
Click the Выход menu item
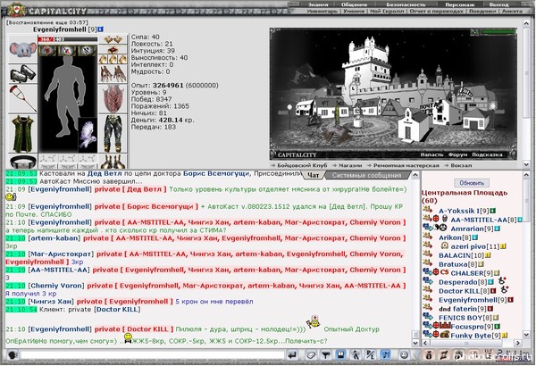tap(498, 4)
